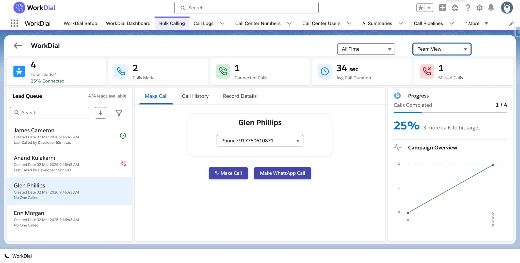Screen dimensions: 520x263
Task: Click the 4/4 leads available text
Action: [x=107, y=96]
